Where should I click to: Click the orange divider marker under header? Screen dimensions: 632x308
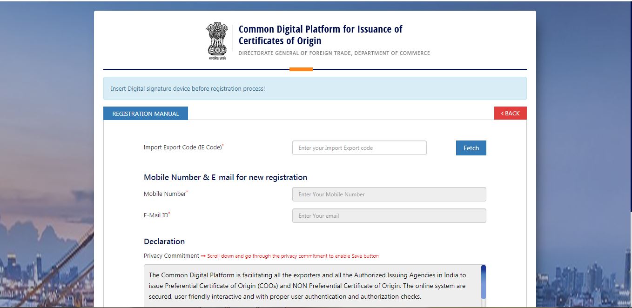(300, 68)
